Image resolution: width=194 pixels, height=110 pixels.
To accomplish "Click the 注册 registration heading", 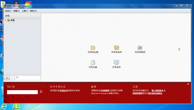I will 135,87.
